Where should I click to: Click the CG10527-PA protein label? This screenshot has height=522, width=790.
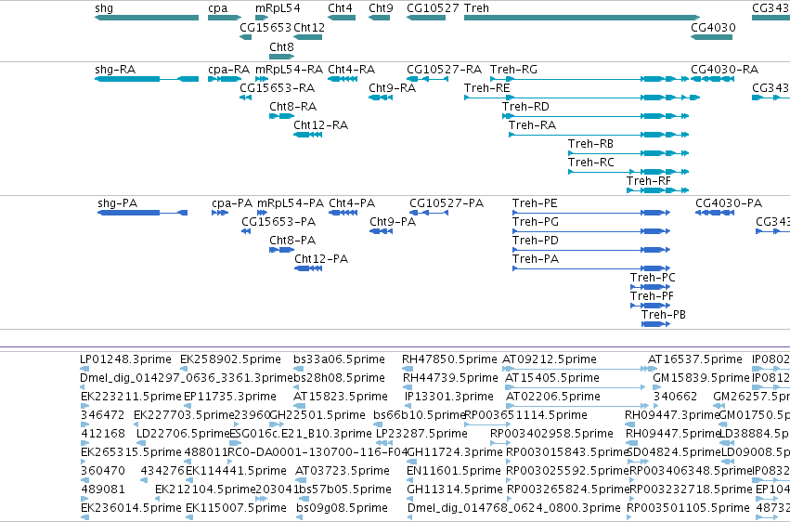coord(447,203)
